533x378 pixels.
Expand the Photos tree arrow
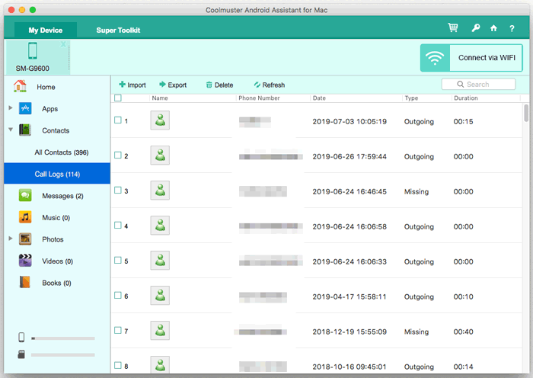(11, 239)
